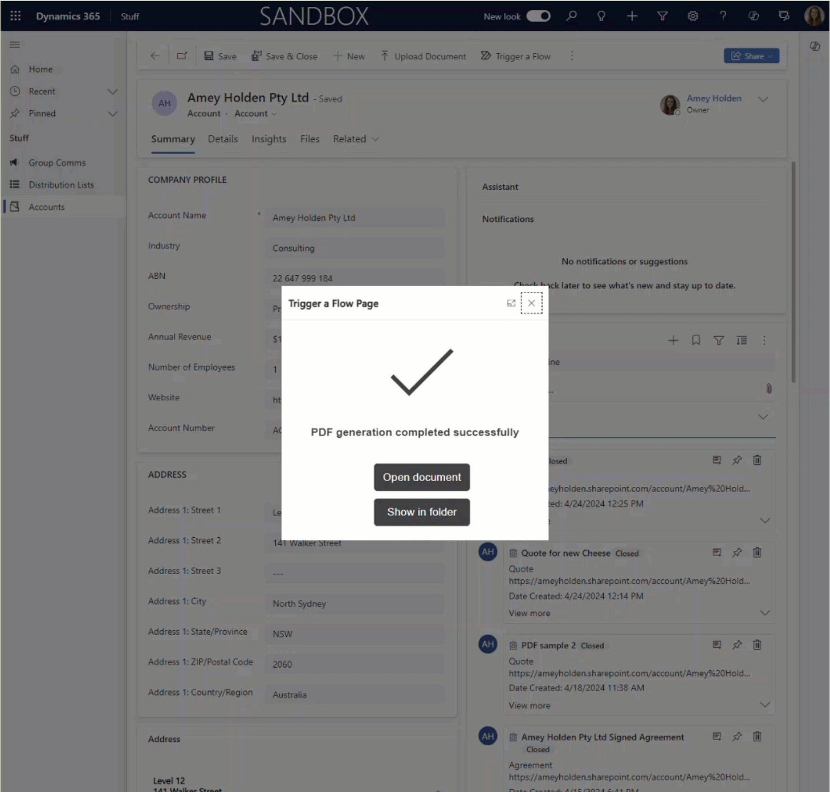The width and height of the screenshot is (830, 792).
Task: Click the Address 1: City field
Action: coord(354,603)
